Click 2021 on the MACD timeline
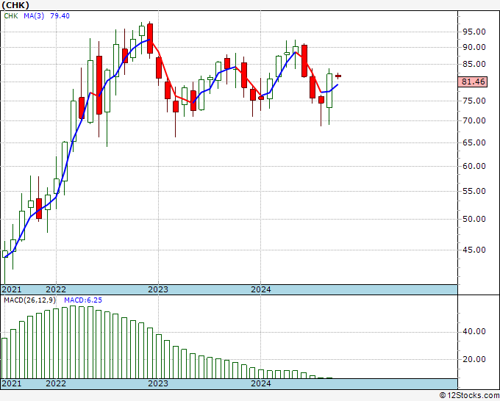The width and height of the screenshot is (500, 401). (12, 383)
